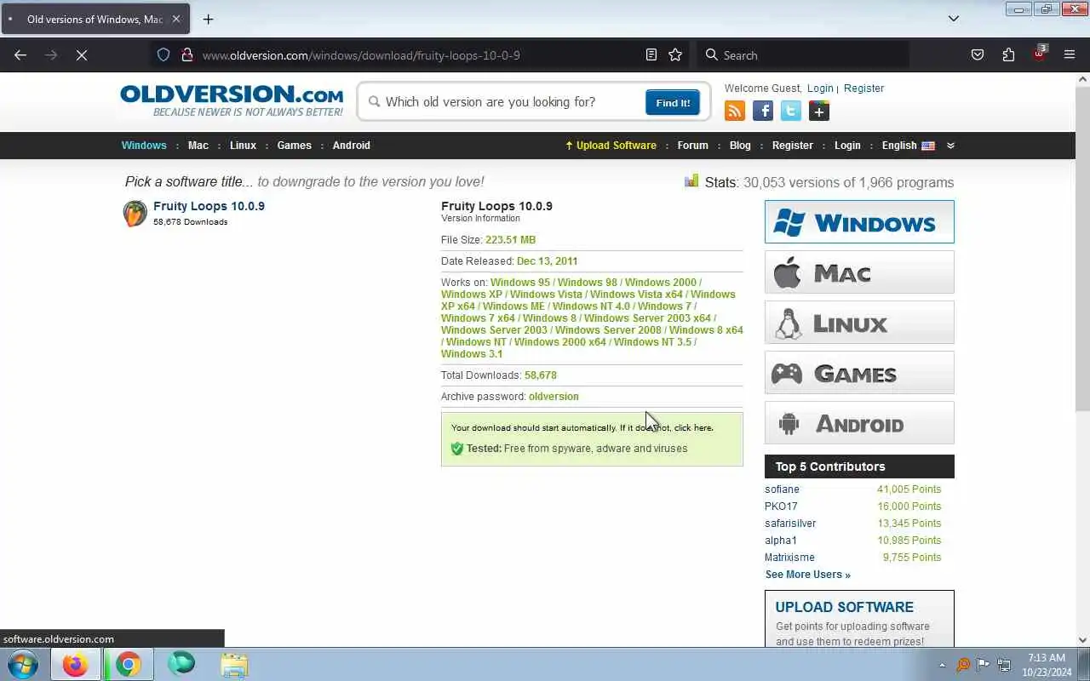Image resolution: width=1090 pixels, height=681 pixels.
Task: Select the large LINUX platform button
Action: (859, 323)
